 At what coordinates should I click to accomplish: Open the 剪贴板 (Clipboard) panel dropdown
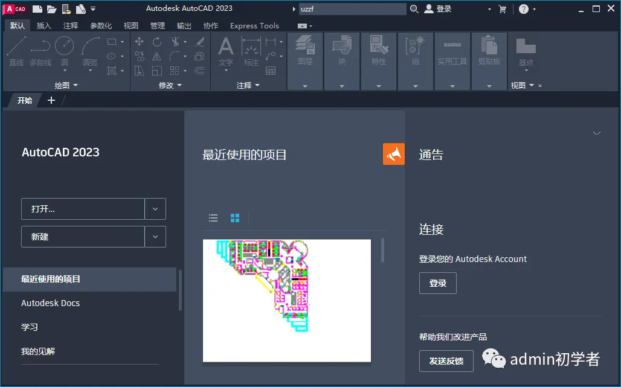489,86
